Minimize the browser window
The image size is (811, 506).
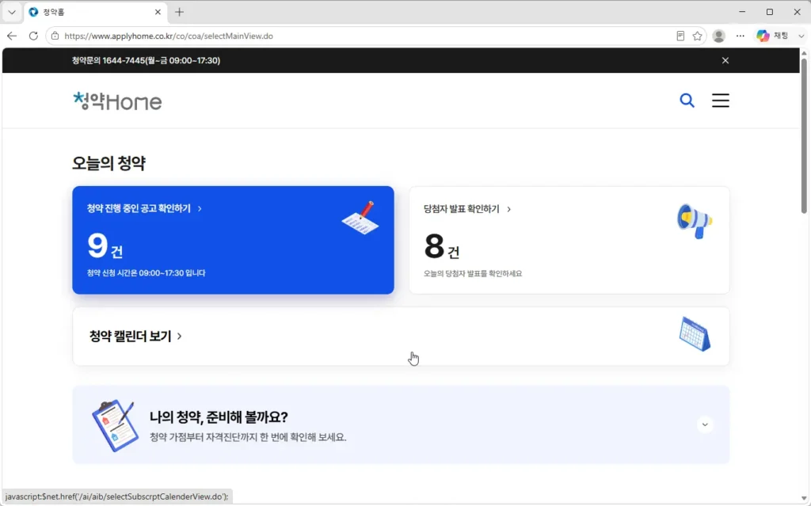point(742,12)
